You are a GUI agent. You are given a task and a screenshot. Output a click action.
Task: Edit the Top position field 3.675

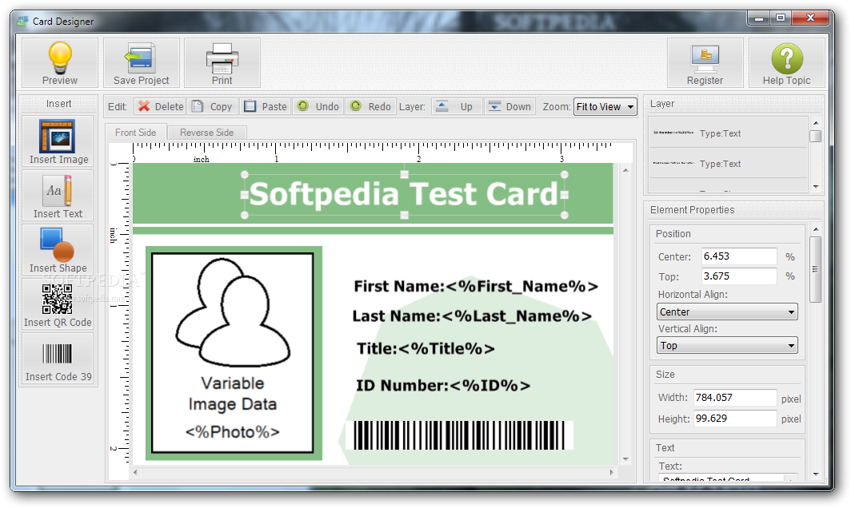coord(739,276)
